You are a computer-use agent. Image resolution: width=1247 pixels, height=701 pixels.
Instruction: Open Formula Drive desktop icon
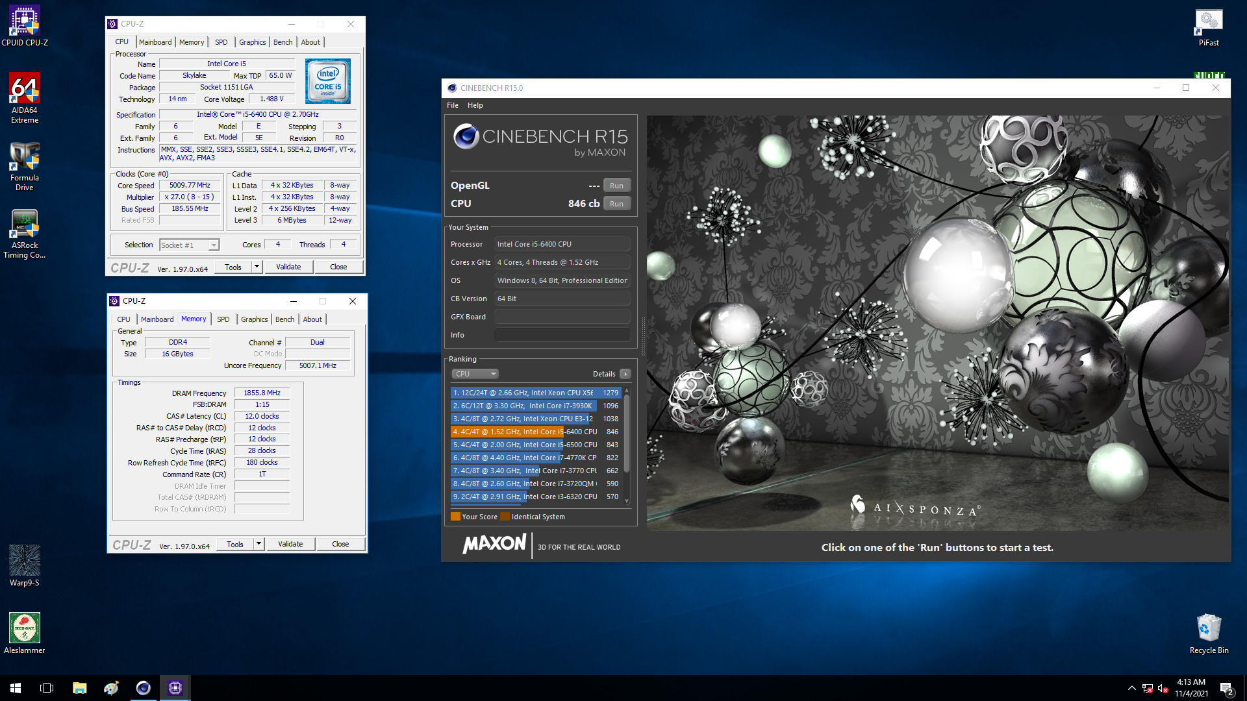pos(25,167)
